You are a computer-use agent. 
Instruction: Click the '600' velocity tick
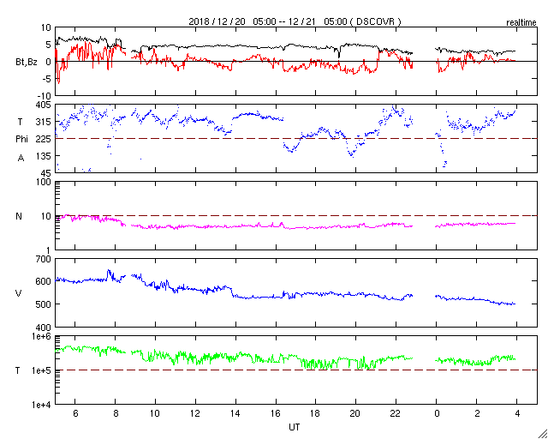[44, 281]
